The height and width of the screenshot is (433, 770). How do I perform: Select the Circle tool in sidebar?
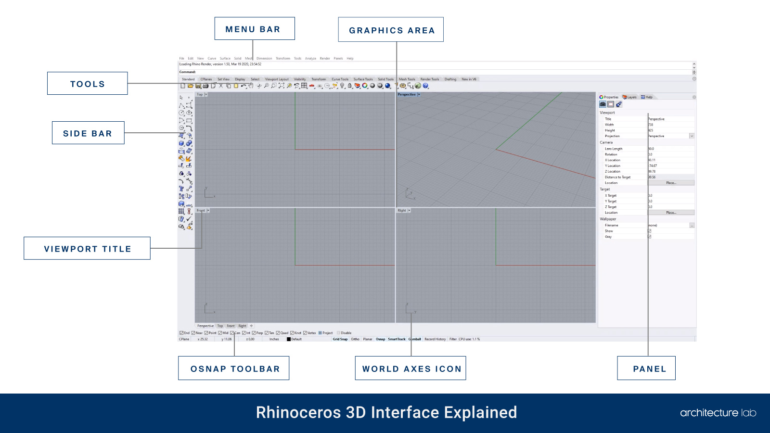coord(181,113)
